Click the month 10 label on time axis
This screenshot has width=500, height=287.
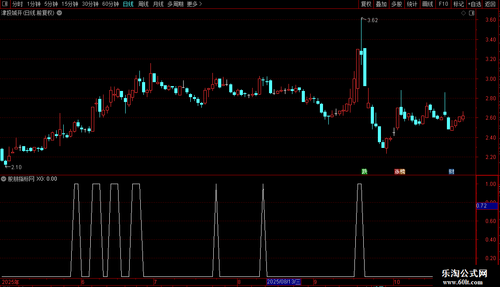click(397, 282)
